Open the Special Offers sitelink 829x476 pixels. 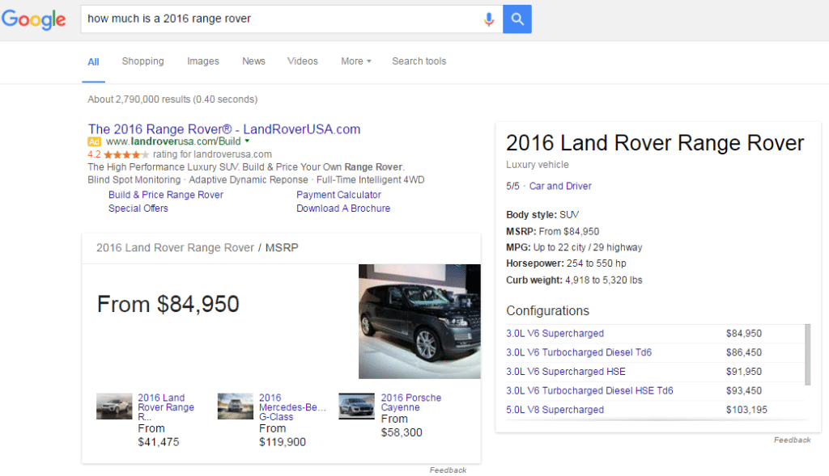[138, 209]
